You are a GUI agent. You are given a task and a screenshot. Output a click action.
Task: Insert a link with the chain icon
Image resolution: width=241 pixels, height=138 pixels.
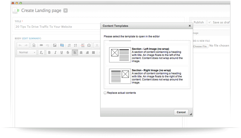pyautogui.click(x=41, y=45)
